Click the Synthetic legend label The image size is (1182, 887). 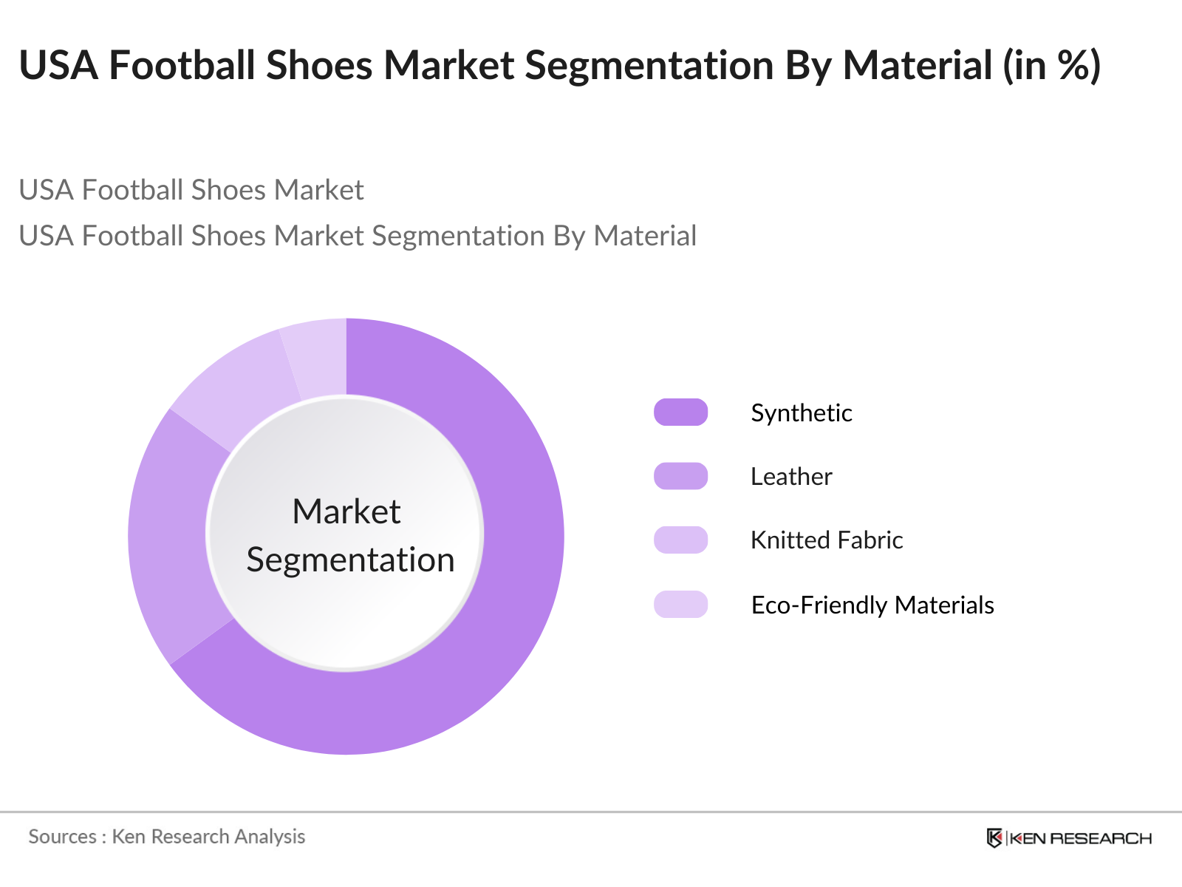[801, 412]
